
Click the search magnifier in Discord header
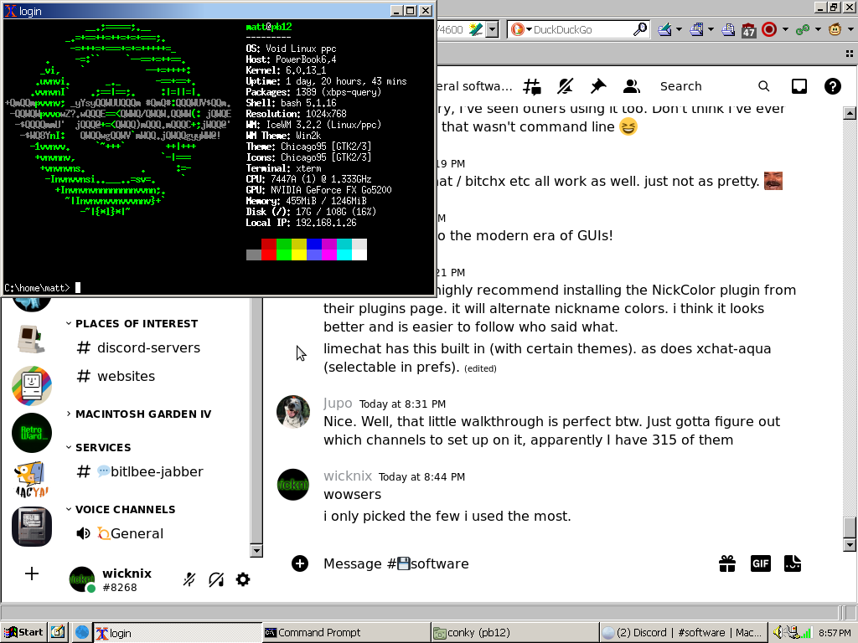(x=764, y=86)
